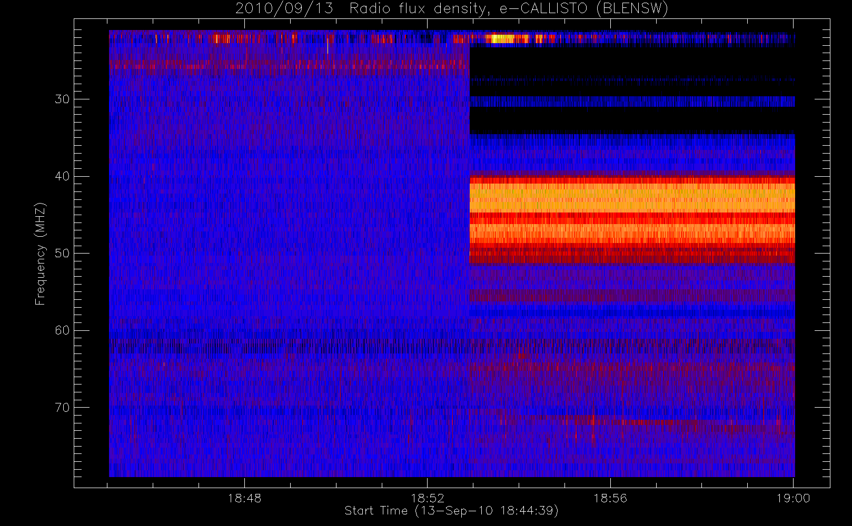Click the 'e-CALLISTO (BLENSW)' title text
Screen dimensions: 852x526
tap(584, 9)
